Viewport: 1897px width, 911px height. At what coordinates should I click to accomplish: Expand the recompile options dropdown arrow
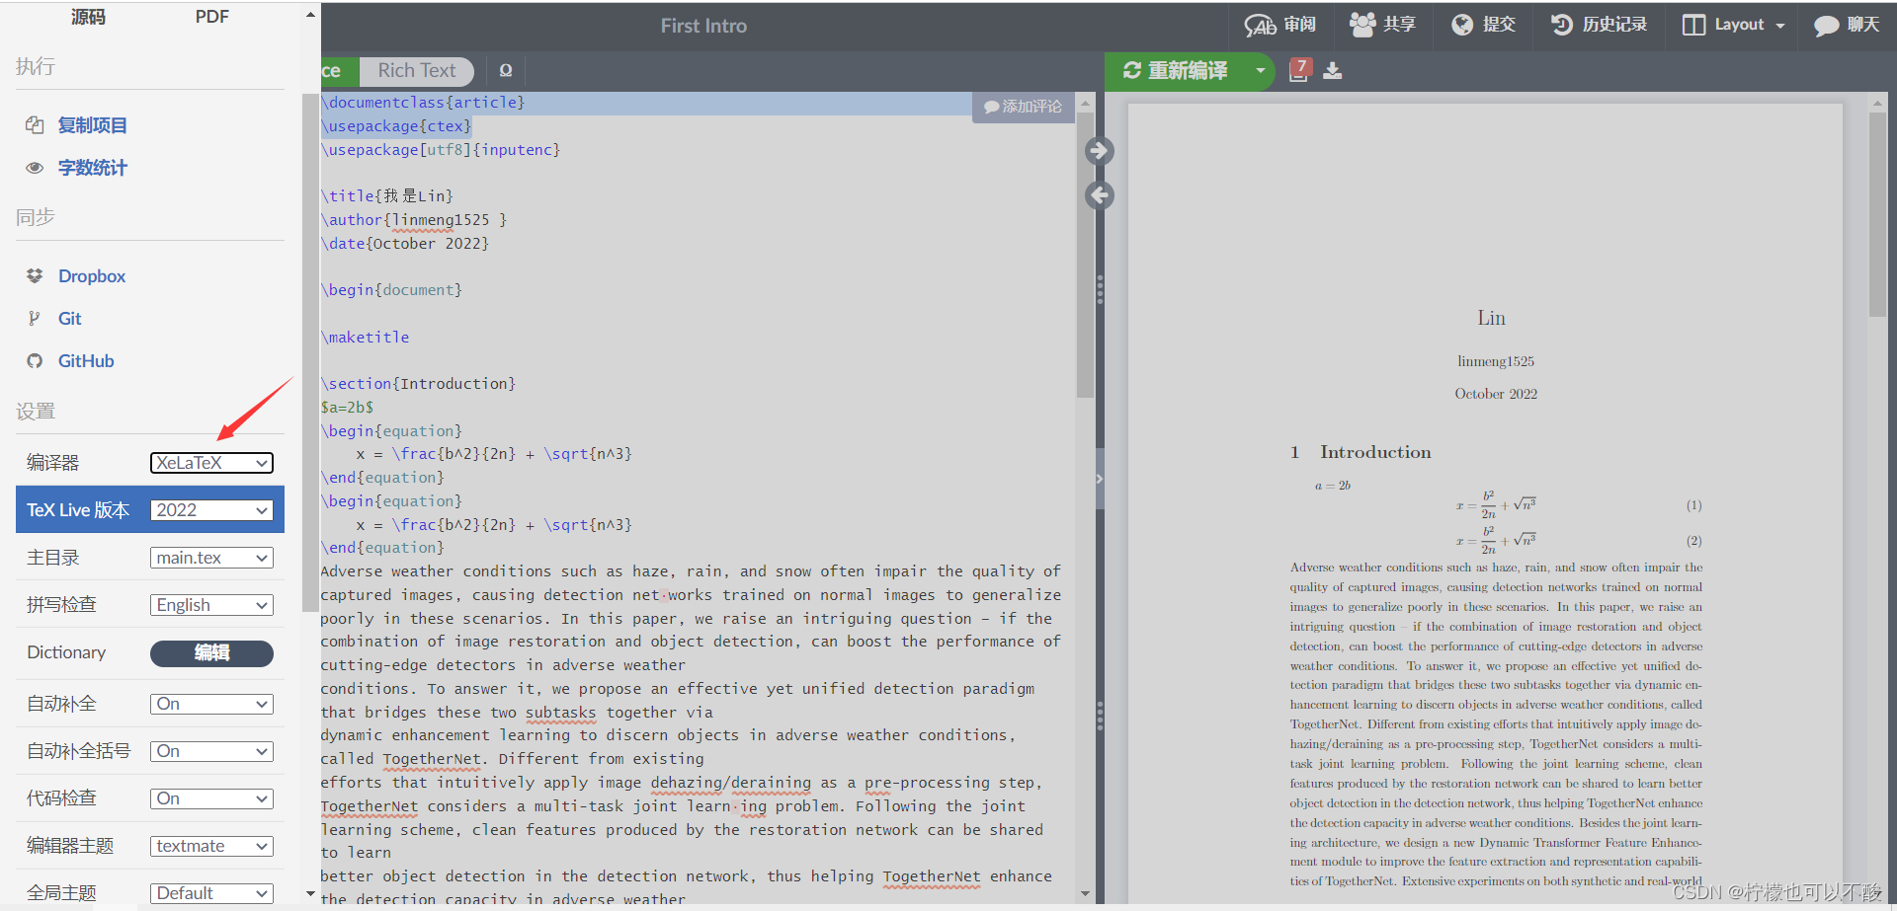tap(1260, 71)
